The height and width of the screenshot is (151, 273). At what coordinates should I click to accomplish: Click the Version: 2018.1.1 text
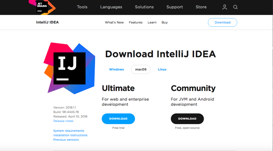(x=65, y=108)
